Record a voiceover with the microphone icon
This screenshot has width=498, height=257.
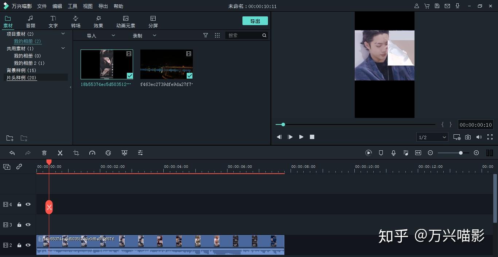pyautogui.click(x=393, y=153)
